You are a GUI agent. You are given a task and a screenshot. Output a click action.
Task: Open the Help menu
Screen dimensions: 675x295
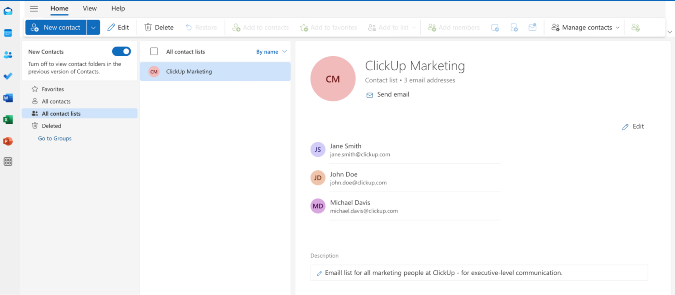pos(118,8)
